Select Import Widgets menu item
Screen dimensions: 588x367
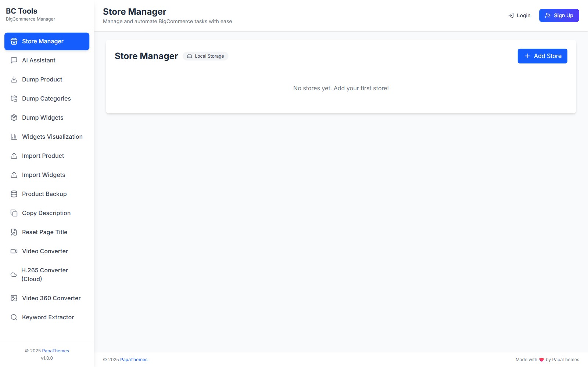(x=47, y=175)
